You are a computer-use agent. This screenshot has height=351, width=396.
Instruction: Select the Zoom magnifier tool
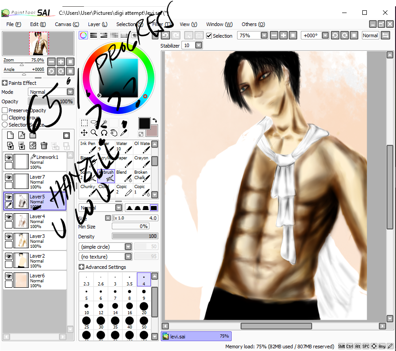pos(94,132)
